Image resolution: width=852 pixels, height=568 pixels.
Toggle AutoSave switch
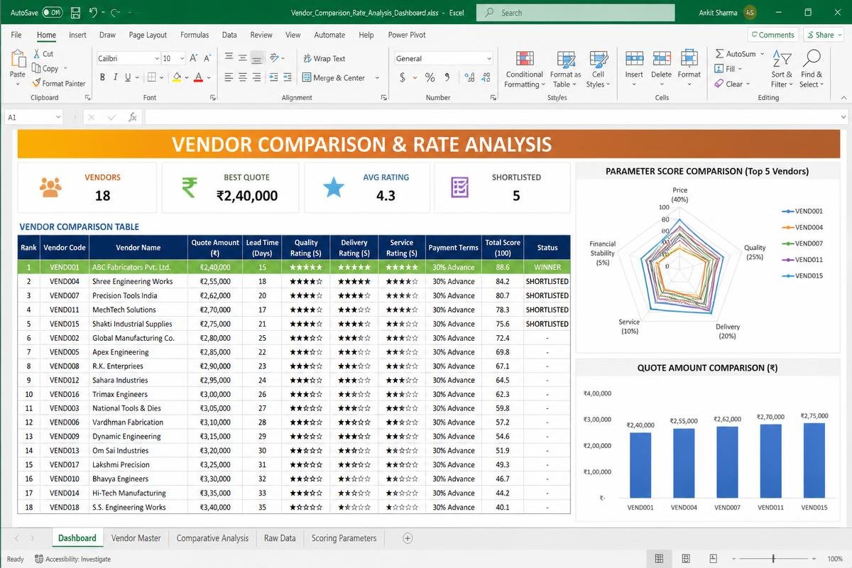coord(52,13)
